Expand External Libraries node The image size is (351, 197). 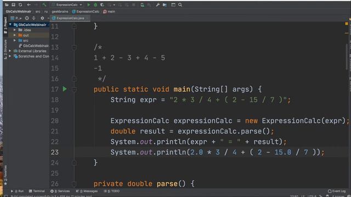pyautogui.click(x=10, y=51)
